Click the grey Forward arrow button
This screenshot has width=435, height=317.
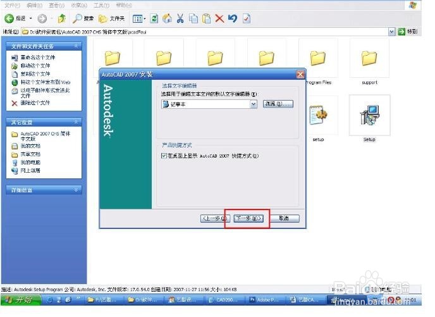click(x=42, y=18)
